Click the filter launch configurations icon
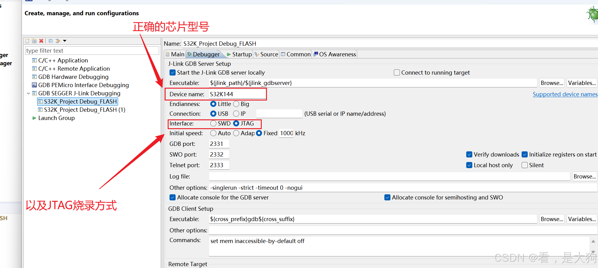 pyautogui.click(x=58, y=41)
